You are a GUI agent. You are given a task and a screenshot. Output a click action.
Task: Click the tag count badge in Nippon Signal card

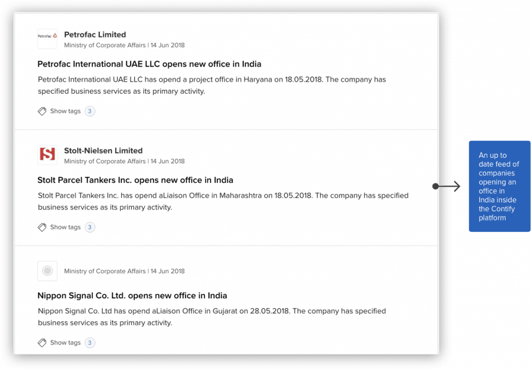[x=90, y=343]
